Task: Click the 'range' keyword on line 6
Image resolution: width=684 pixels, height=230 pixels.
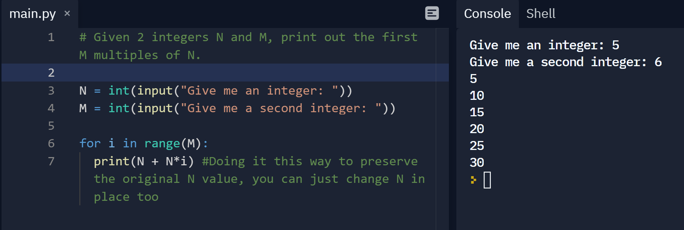Action: [162, 144]
